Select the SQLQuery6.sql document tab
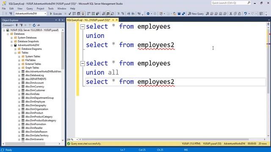Screen dimensions: 271x152 coord(88,20)
